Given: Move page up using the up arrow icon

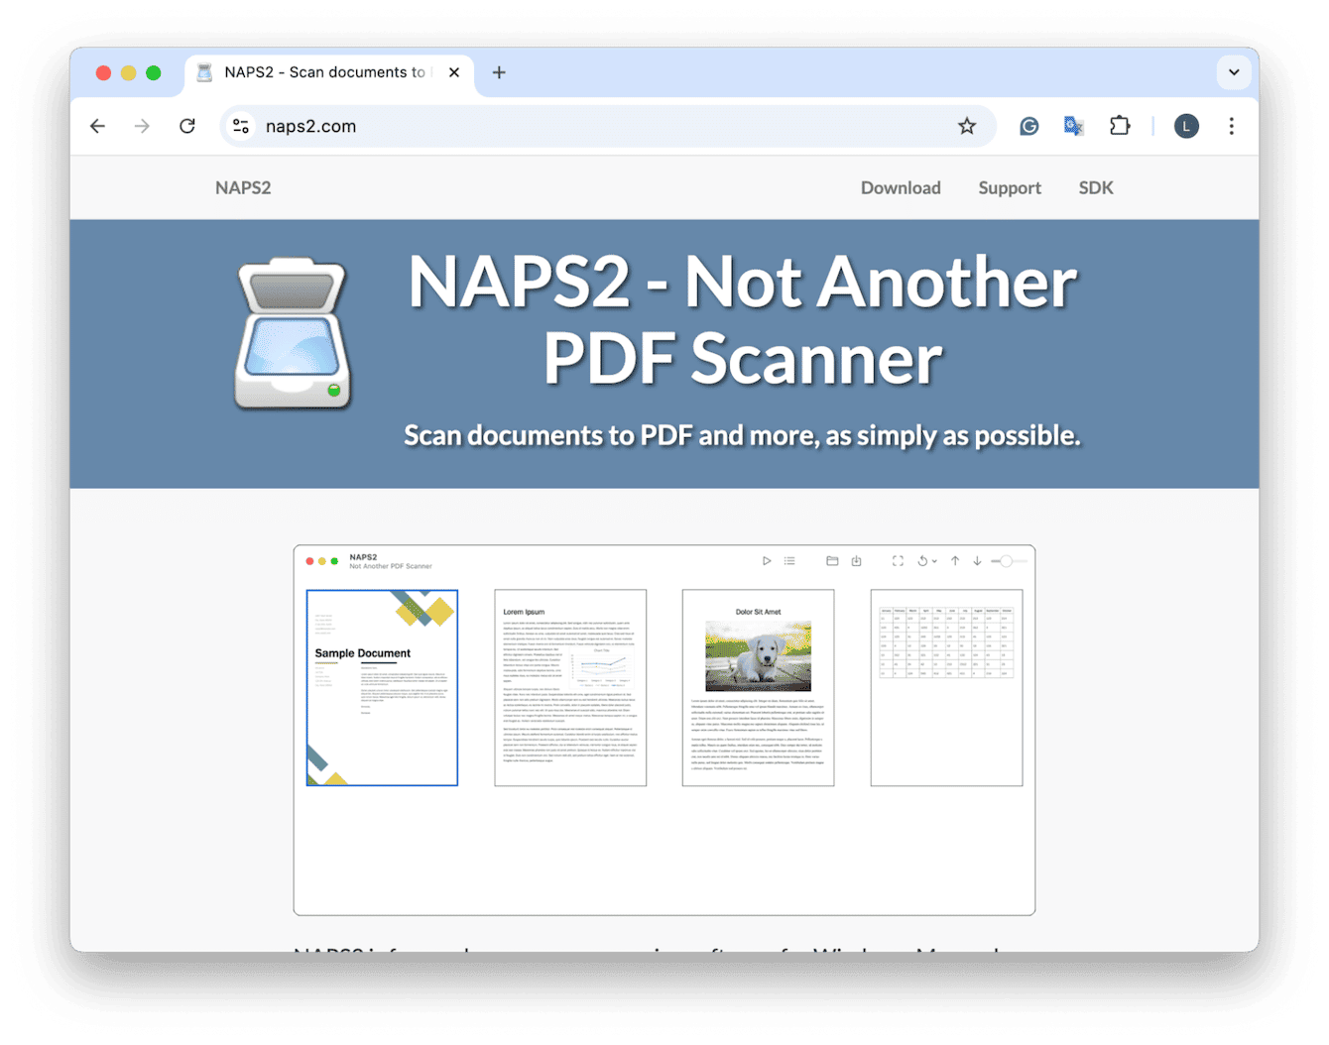Looking at the screenshot, I should tap(955, 560).
